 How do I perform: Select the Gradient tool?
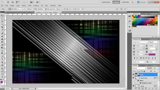pos(2,48)
